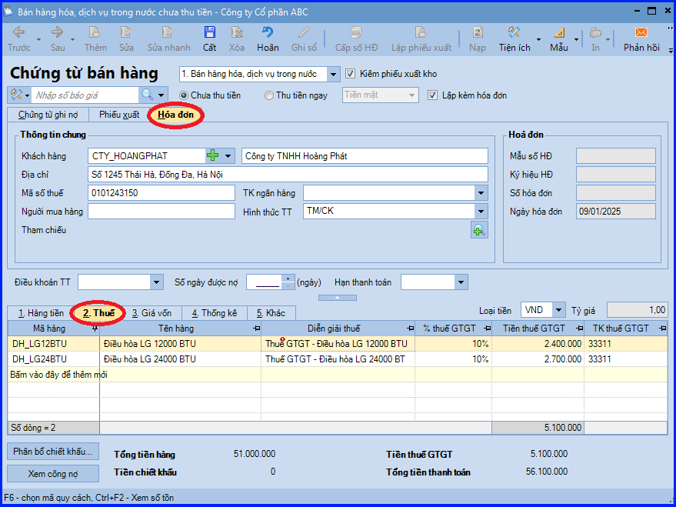Expand the dropdown arrow next to Tiện ích
676x507 pixels.
tap(538, 40)
